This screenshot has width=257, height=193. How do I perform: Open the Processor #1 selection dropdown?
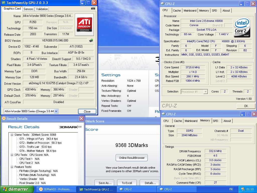coord(206,92)
